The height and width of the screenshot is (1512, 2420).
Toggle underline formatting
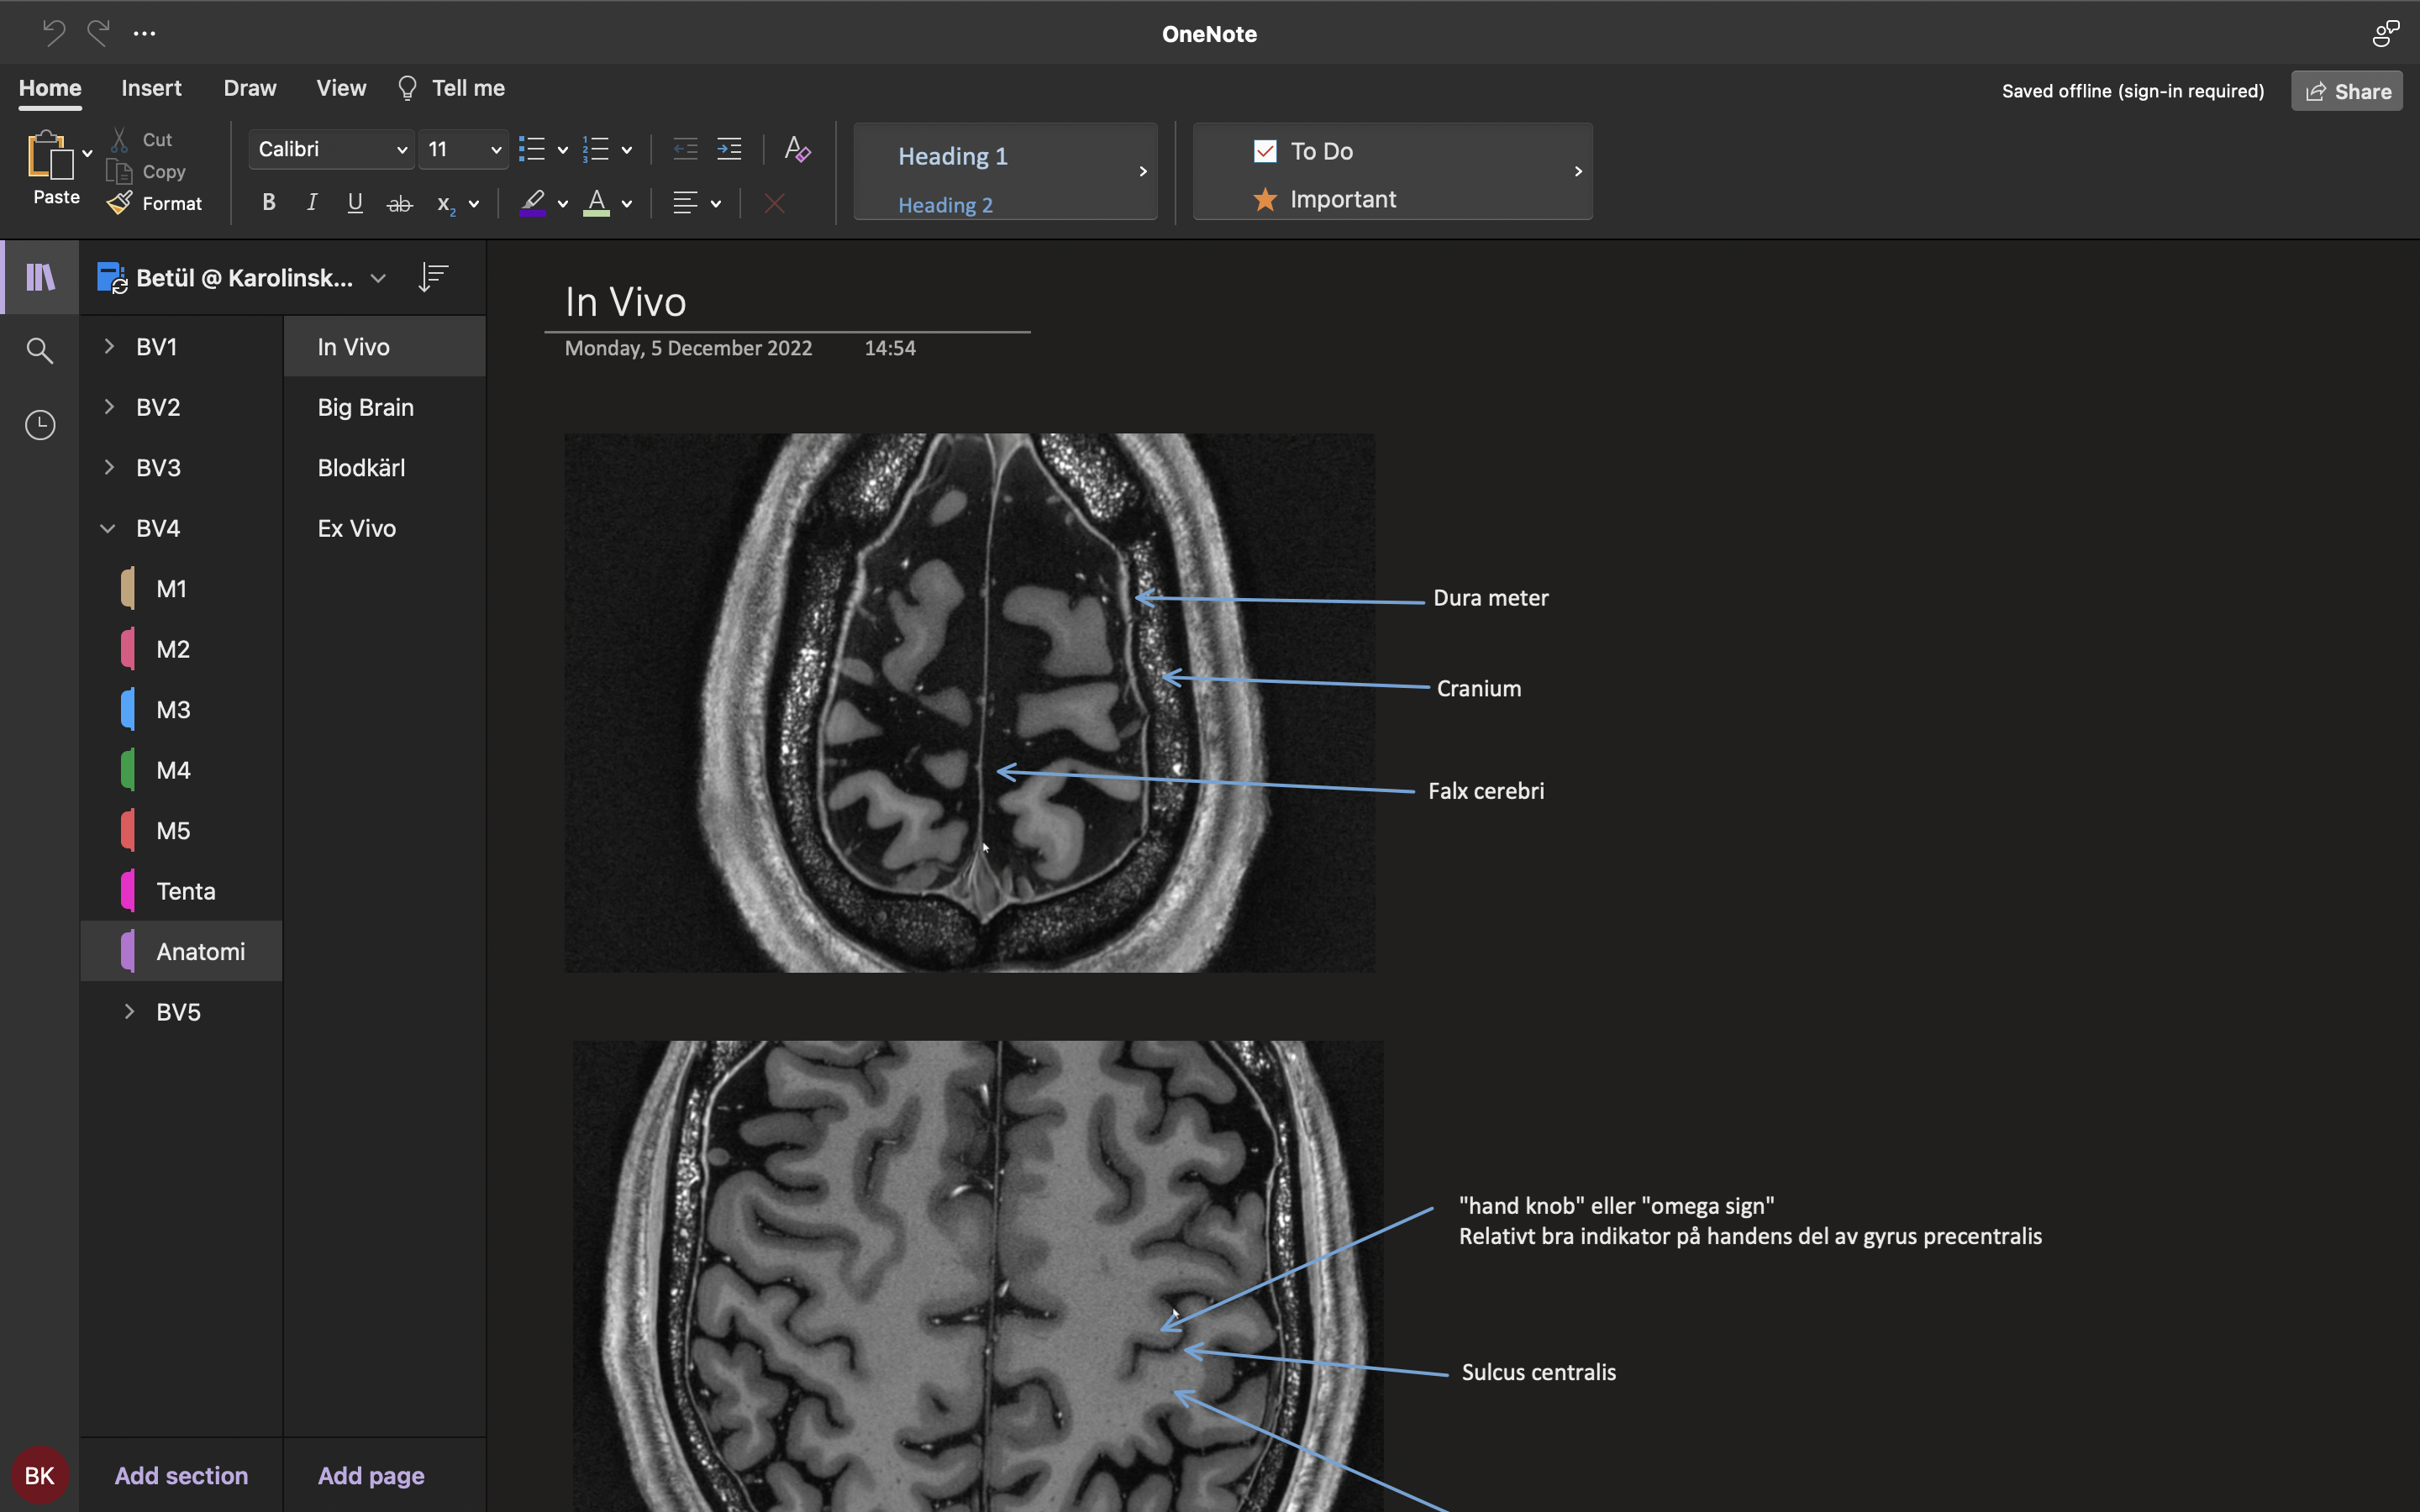tap(355, 203)
